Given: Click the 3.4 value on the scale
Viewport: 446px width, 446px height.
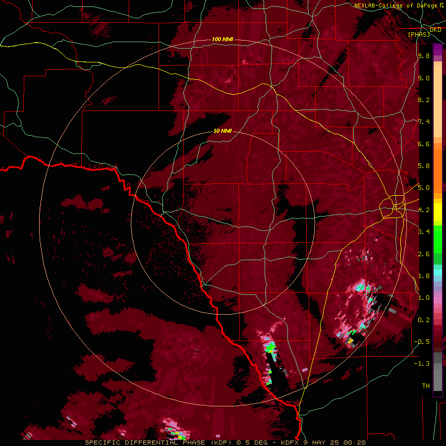Looking at the screenshot, I should [x=424, y=231].
